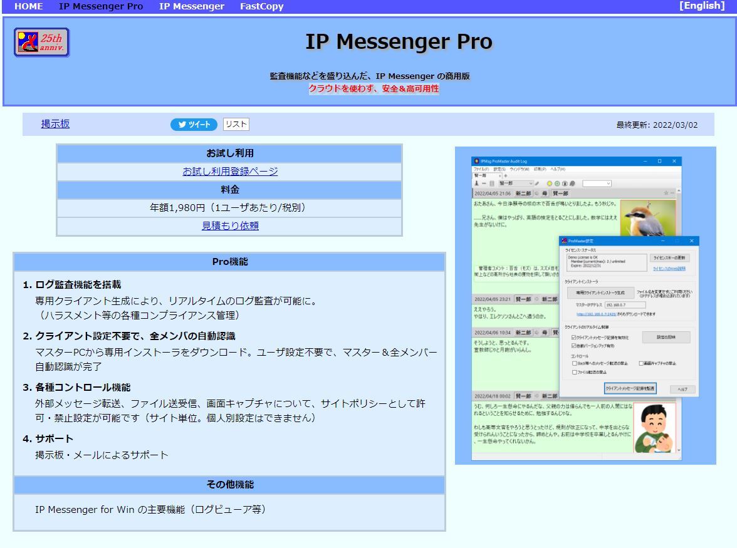
Task: Follow the 見積もり依頼 quote request link
Action: coord(231,225)
